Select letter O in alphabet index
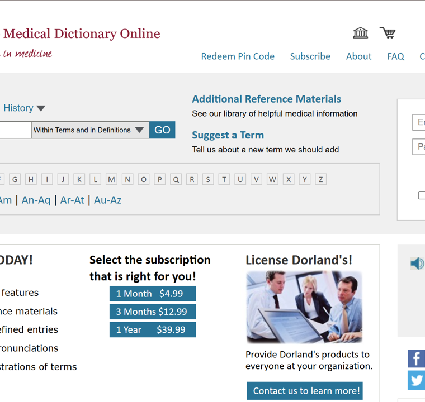Screen dimensions: 425x402 (144, 179)
